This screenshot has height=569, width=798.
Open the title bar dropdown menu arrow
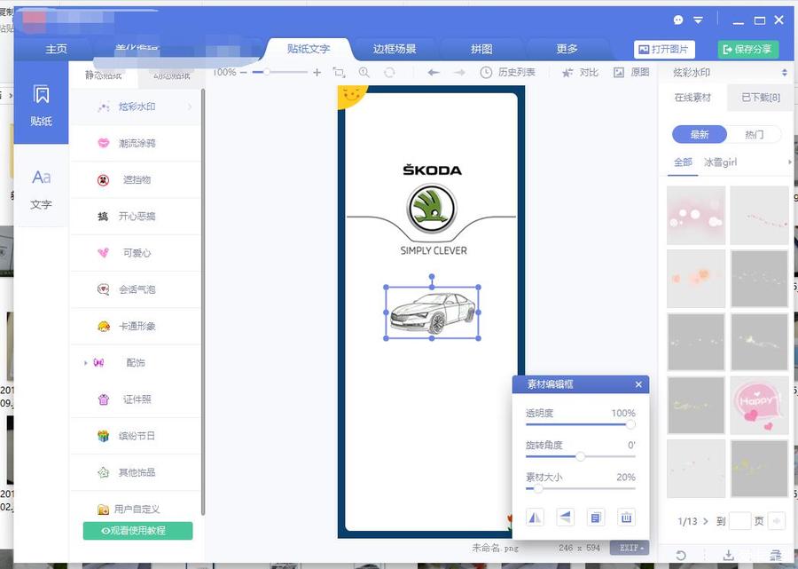[699, 20]
